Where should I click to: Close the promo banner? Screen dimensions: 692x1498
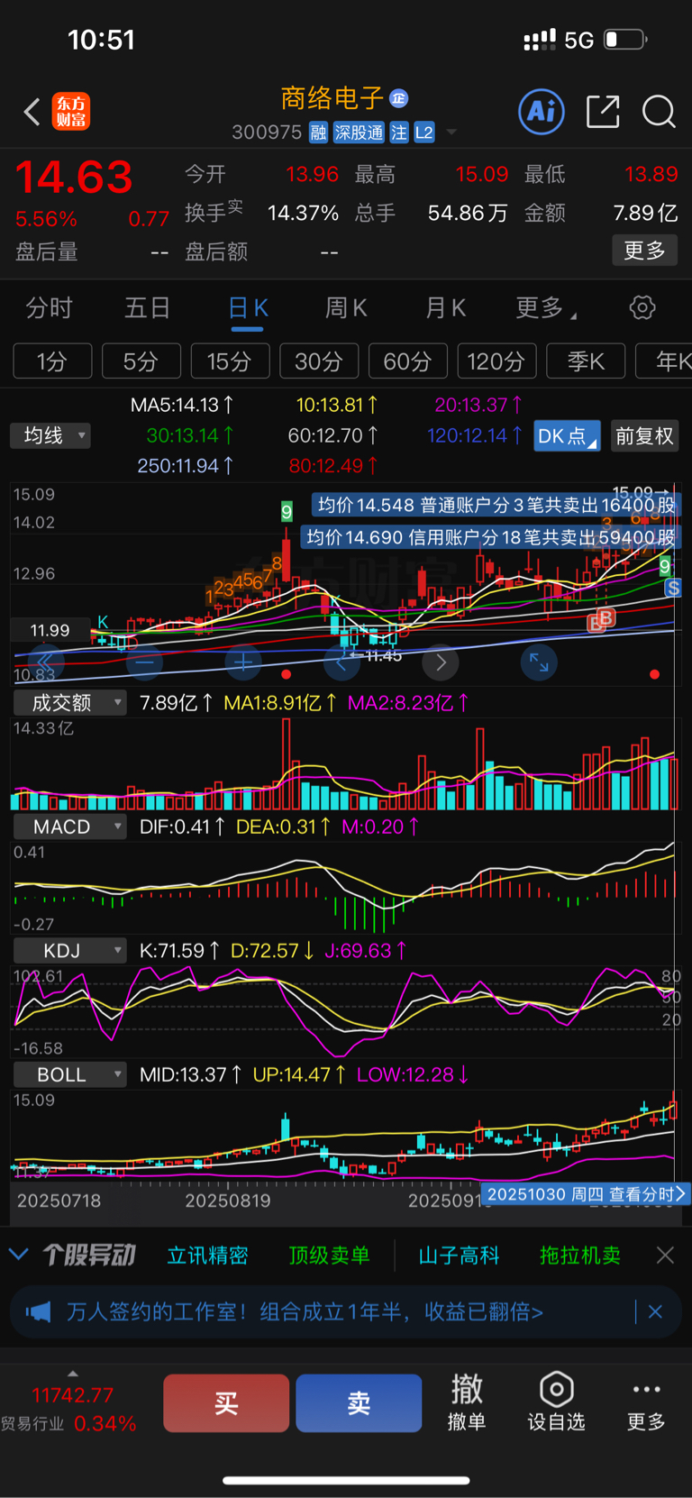[655, 1311]
